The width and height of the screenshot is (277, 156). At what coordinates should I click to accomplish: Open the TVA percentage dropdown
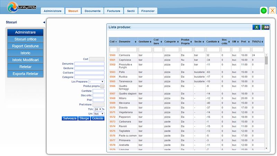97,109
